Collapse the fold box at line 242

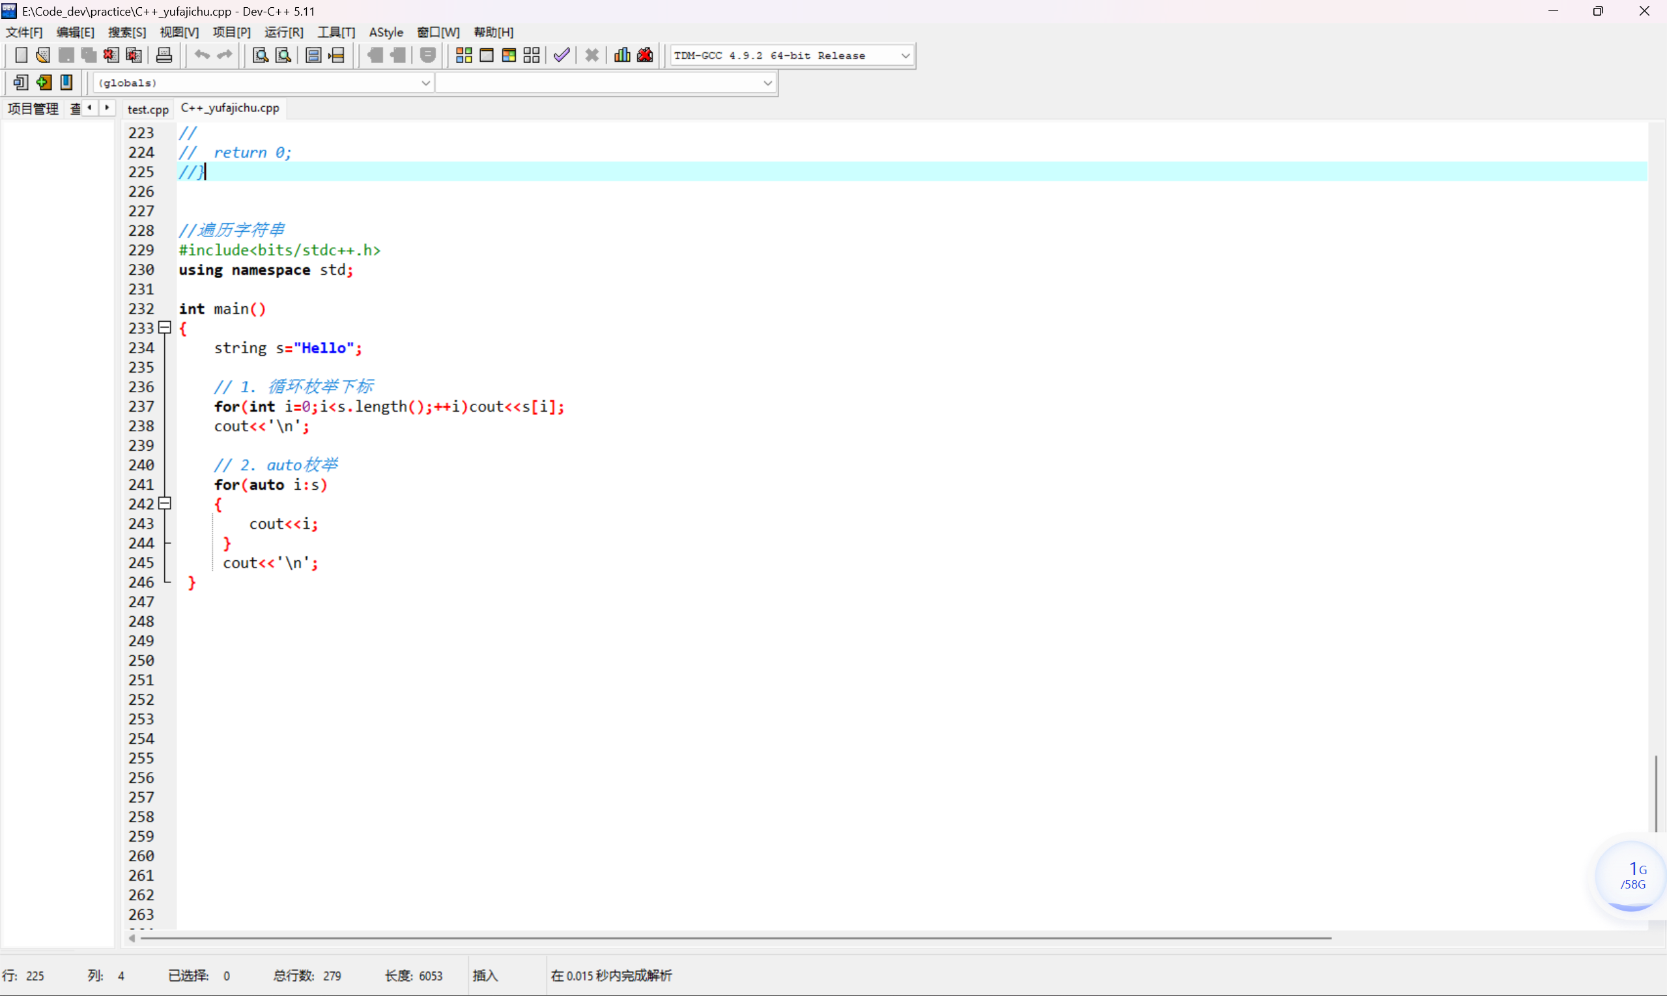pos(164,504)
